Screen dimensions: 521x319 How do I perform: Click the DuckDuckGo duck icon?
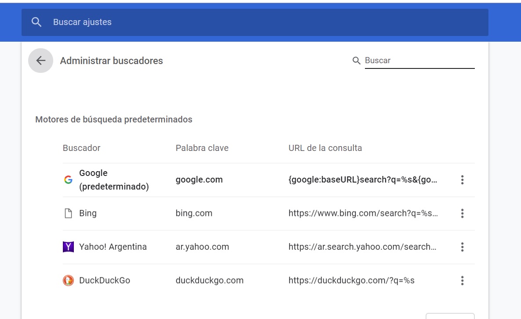(x=68, y=280)
